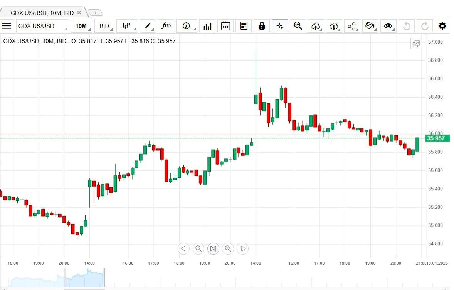Viewport: 454px width, 290px height.
Task: Open the hamburger main menu
Action: [7, 26]
